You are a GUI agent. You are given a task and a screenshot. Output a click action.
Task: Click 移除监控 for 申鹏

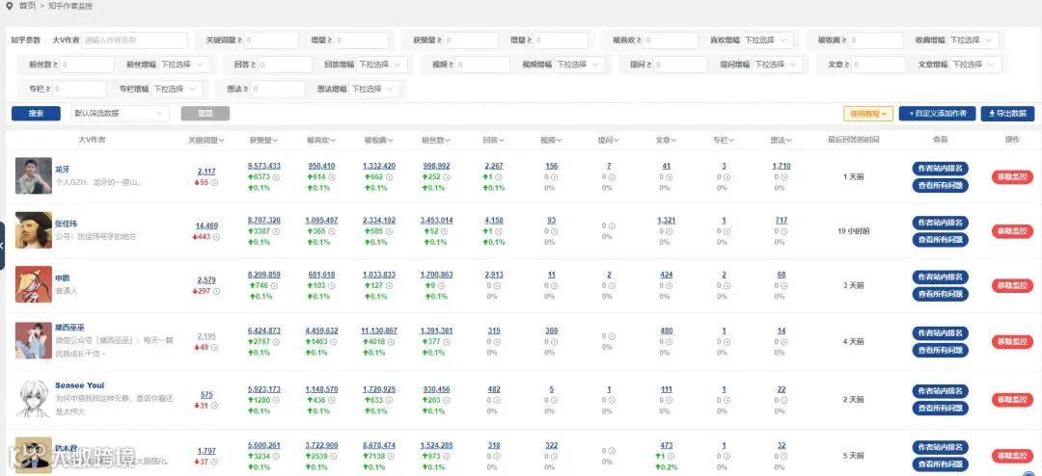click(x=1012, y=285)
